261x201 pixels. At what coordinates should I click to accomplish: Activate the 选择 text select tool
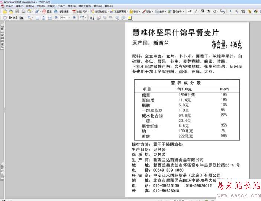pyautogui.click(x=13, y=17)
